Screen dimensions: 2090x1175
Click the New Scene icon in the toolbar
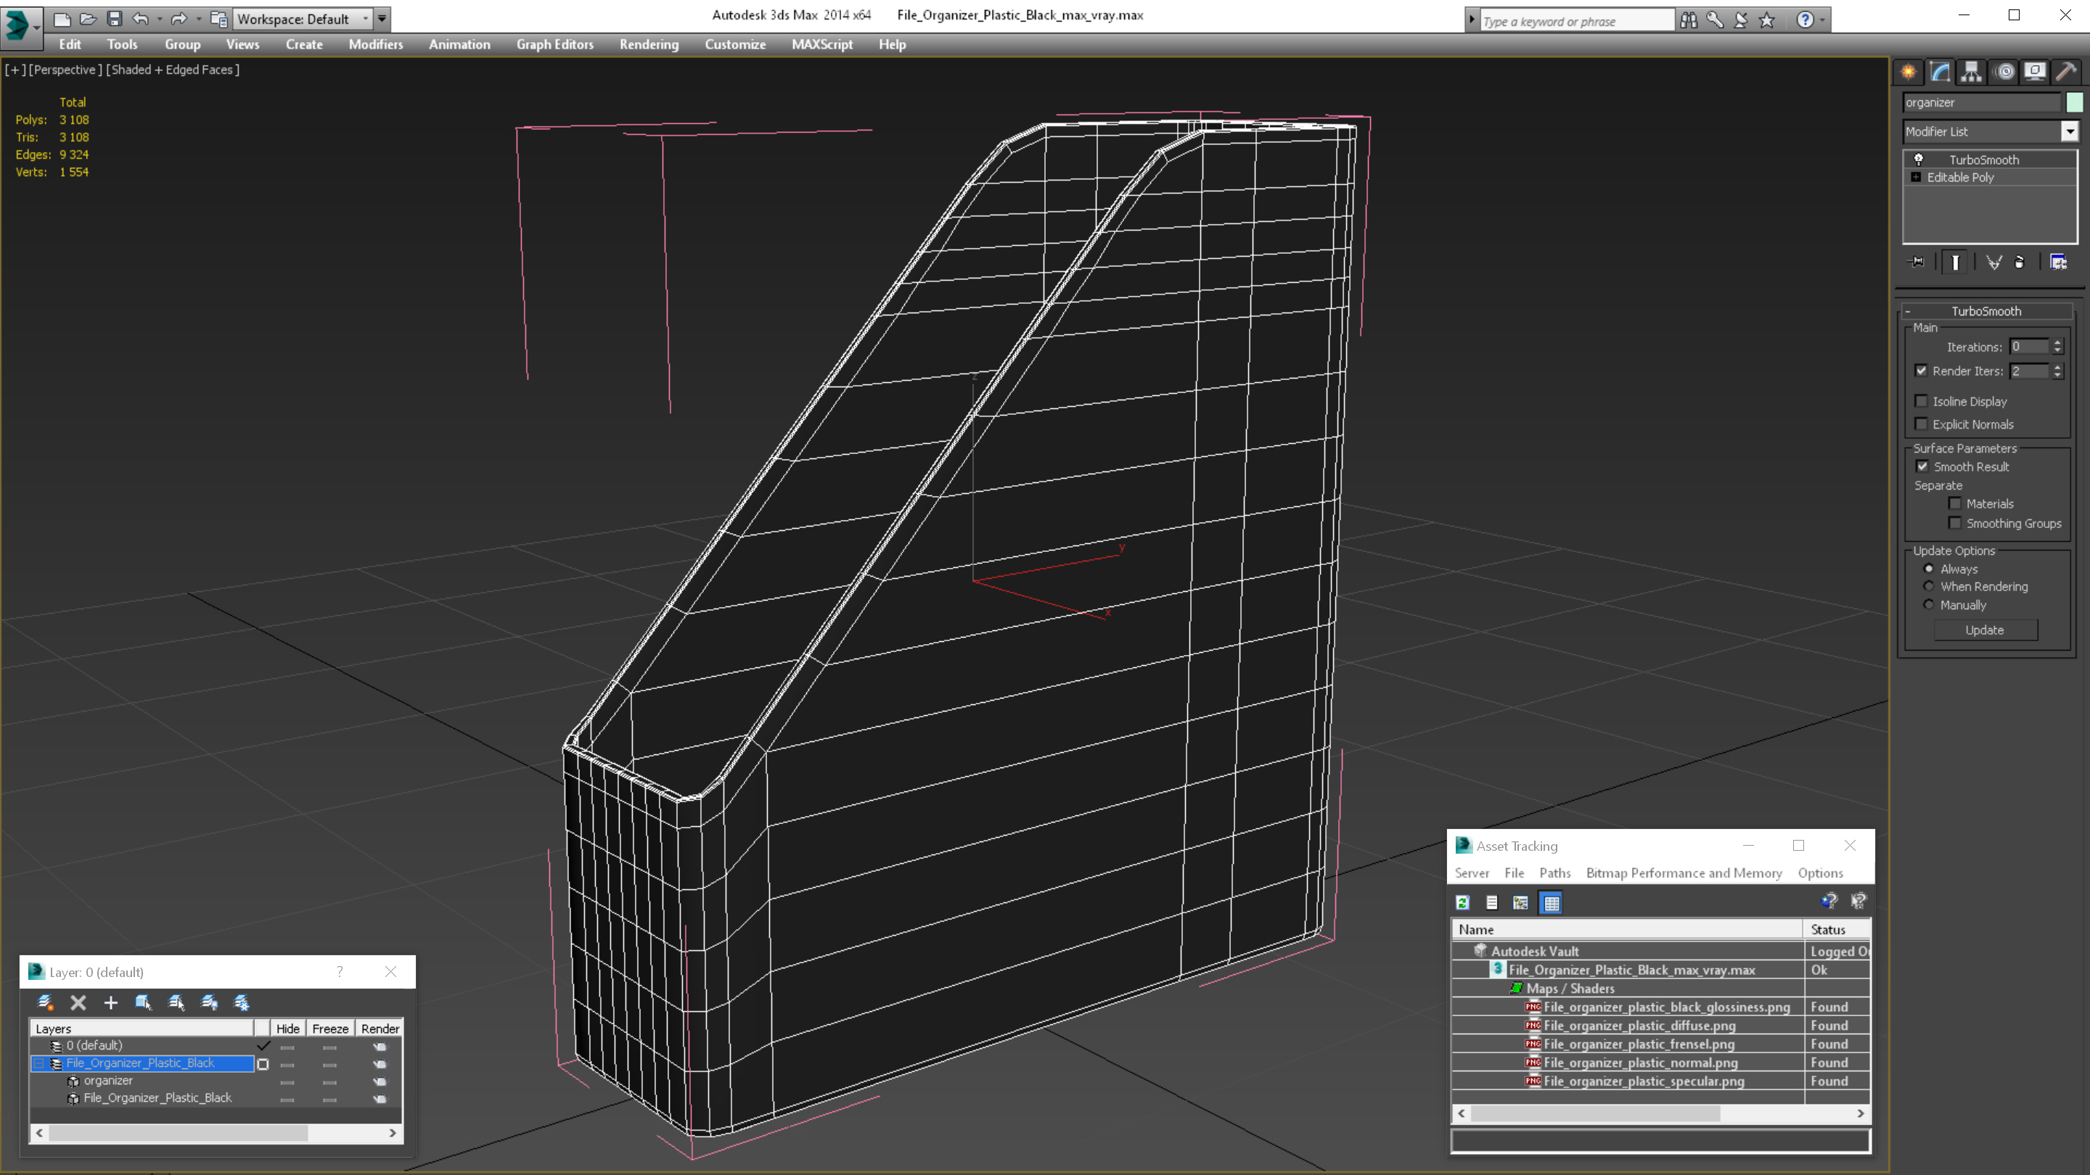click(62, 19)
